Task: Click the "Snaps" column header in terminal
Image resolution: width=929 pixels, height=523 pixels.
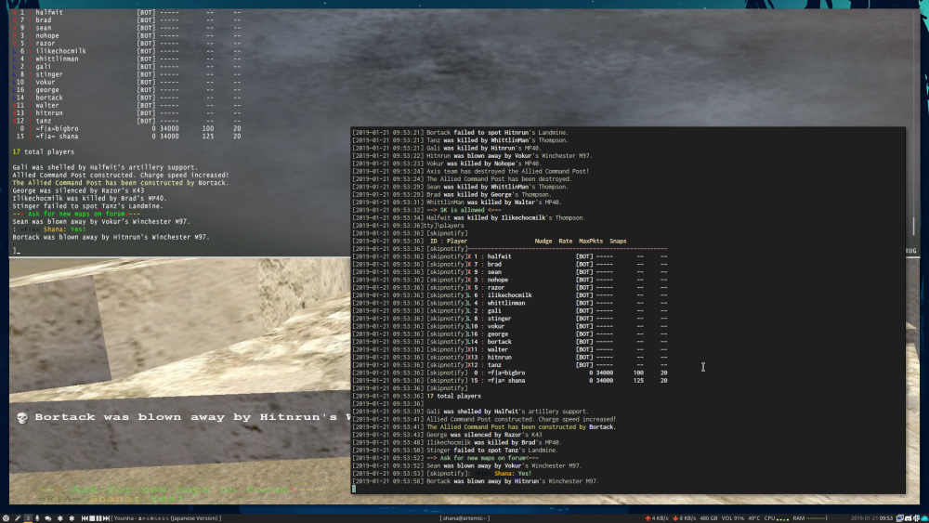Action: coord(618,242)
